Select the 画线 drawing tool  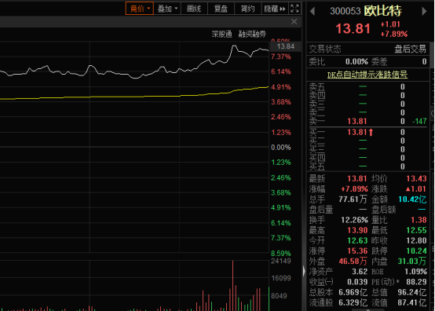[194, 9]
